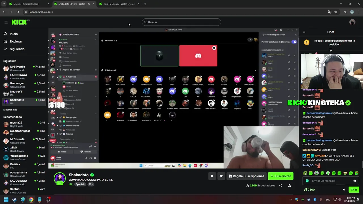This screenshot has width=363, height=204.
Task: Click the browser back arrow
Action: 4,12
